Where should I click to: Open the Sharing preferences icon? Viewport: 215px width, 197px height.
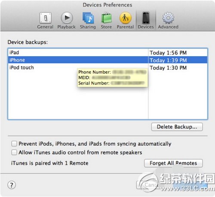pyautogui.click(x=88, y=18)
